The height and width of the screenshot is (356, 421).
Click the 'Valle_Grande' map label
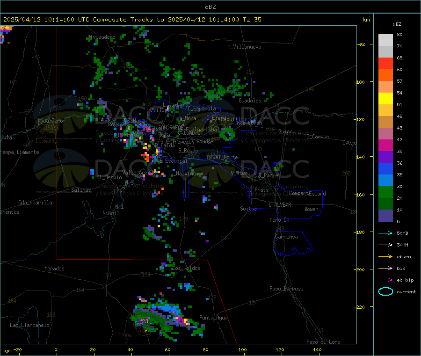click(139, 172)
